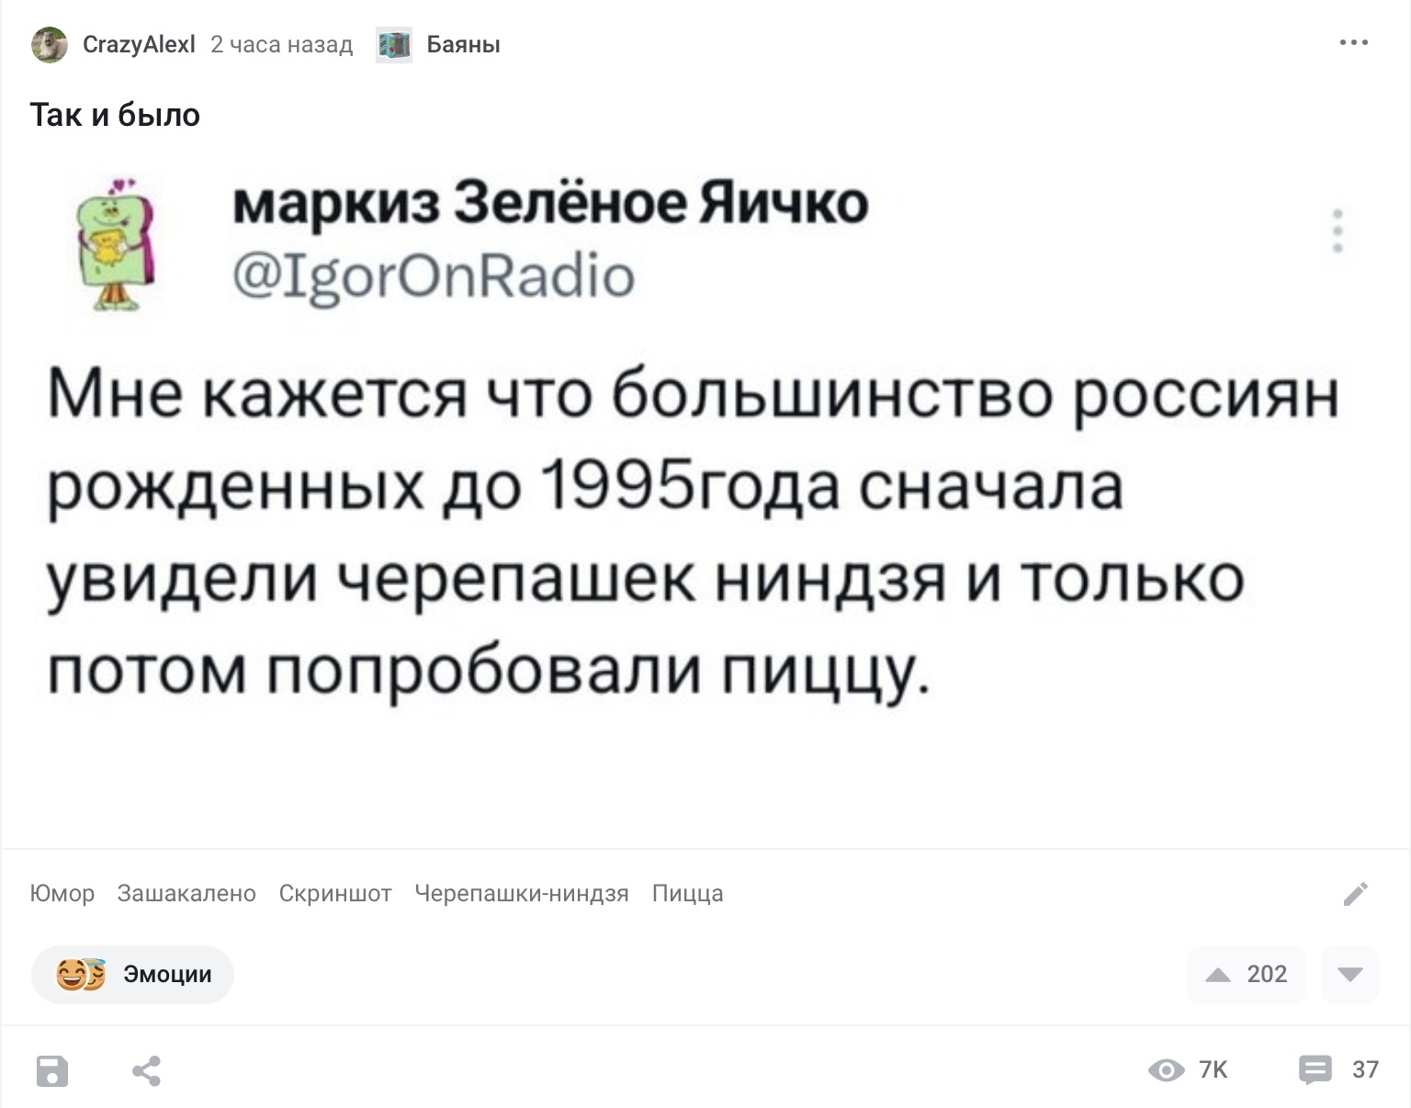Open the Черепашки-ниндзя tag
Image resolution: width=1411 pixels, height=1108 pixels.
tap(522, 893)
